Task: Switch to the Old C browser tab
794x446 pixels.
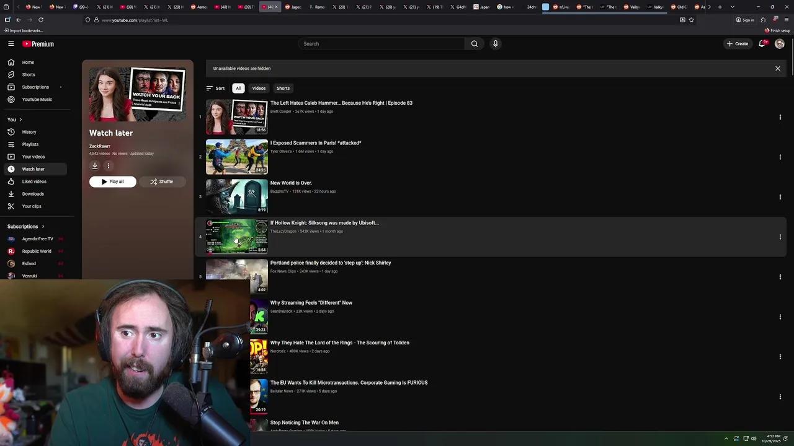Action: (678, 7)
